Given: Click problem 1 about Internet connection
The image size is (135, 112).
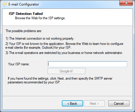Looking at the screenshot, I should coord(40,38).
